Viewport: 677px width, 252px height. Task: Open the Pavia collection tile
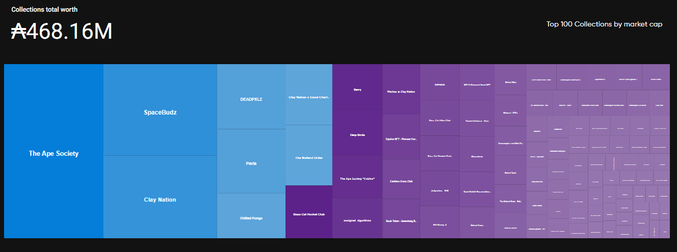[x=251, y=161]
